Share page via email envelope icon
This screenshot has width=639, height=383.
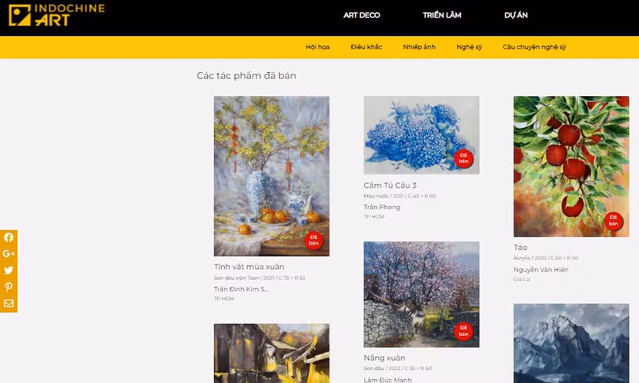coord(8,304)
